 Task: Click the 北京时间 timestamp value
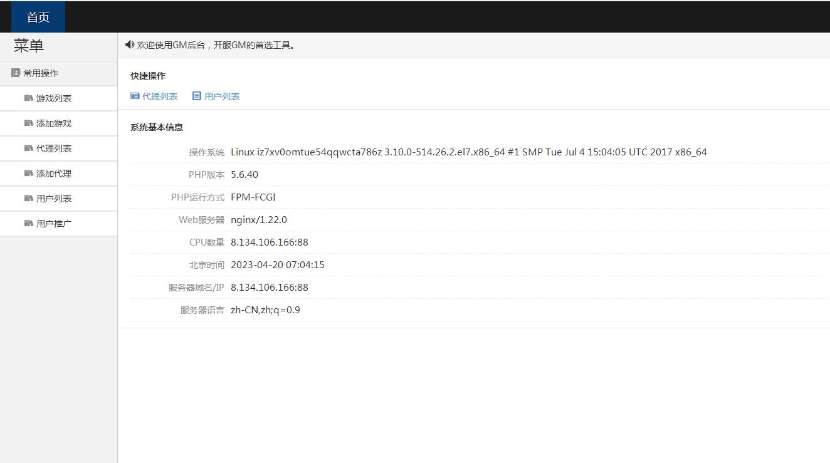277,265
